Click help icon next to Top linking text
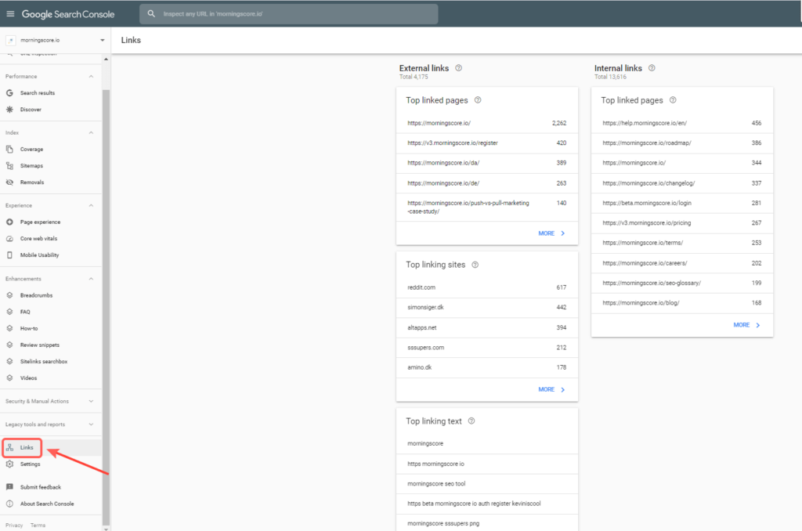Viewport: 802px width, 531px height. coord(471,421)
